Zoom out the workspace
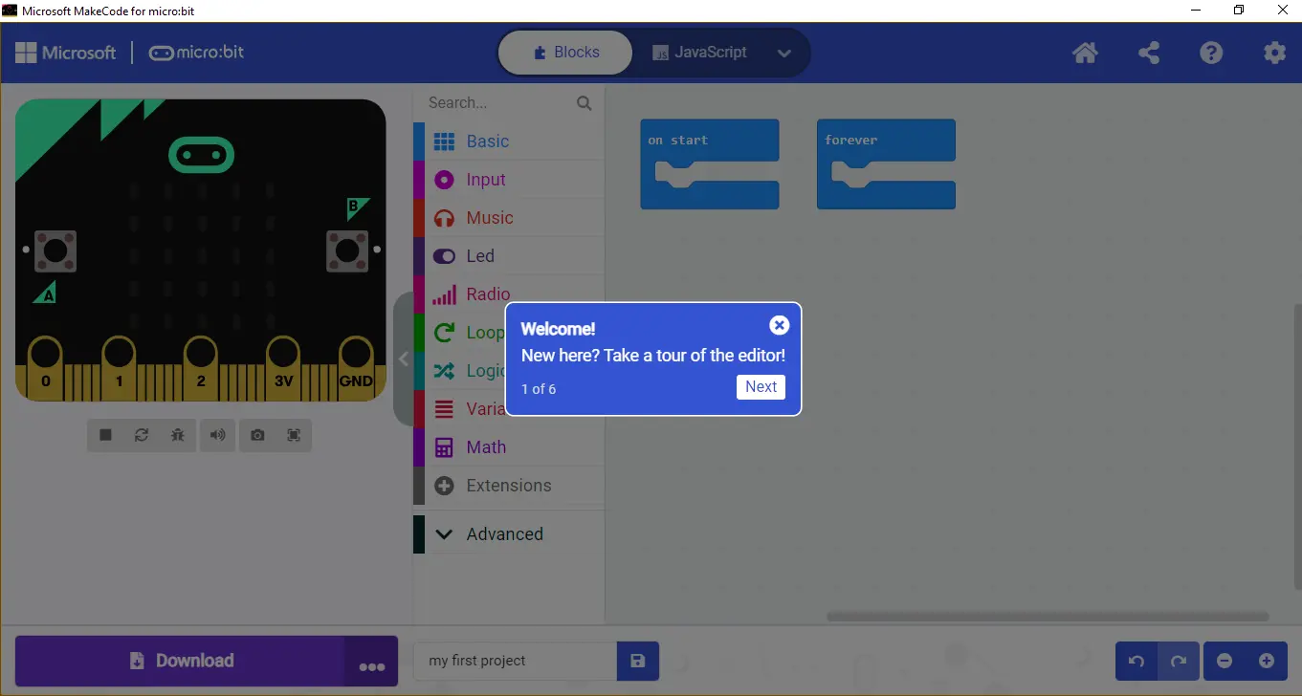 coord(1225,661)
